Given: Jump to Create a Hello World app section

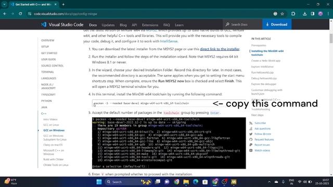Looking at the screenshot, I should click(266, 61).
